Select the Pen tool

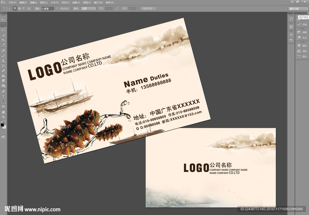tap(3, 91)
